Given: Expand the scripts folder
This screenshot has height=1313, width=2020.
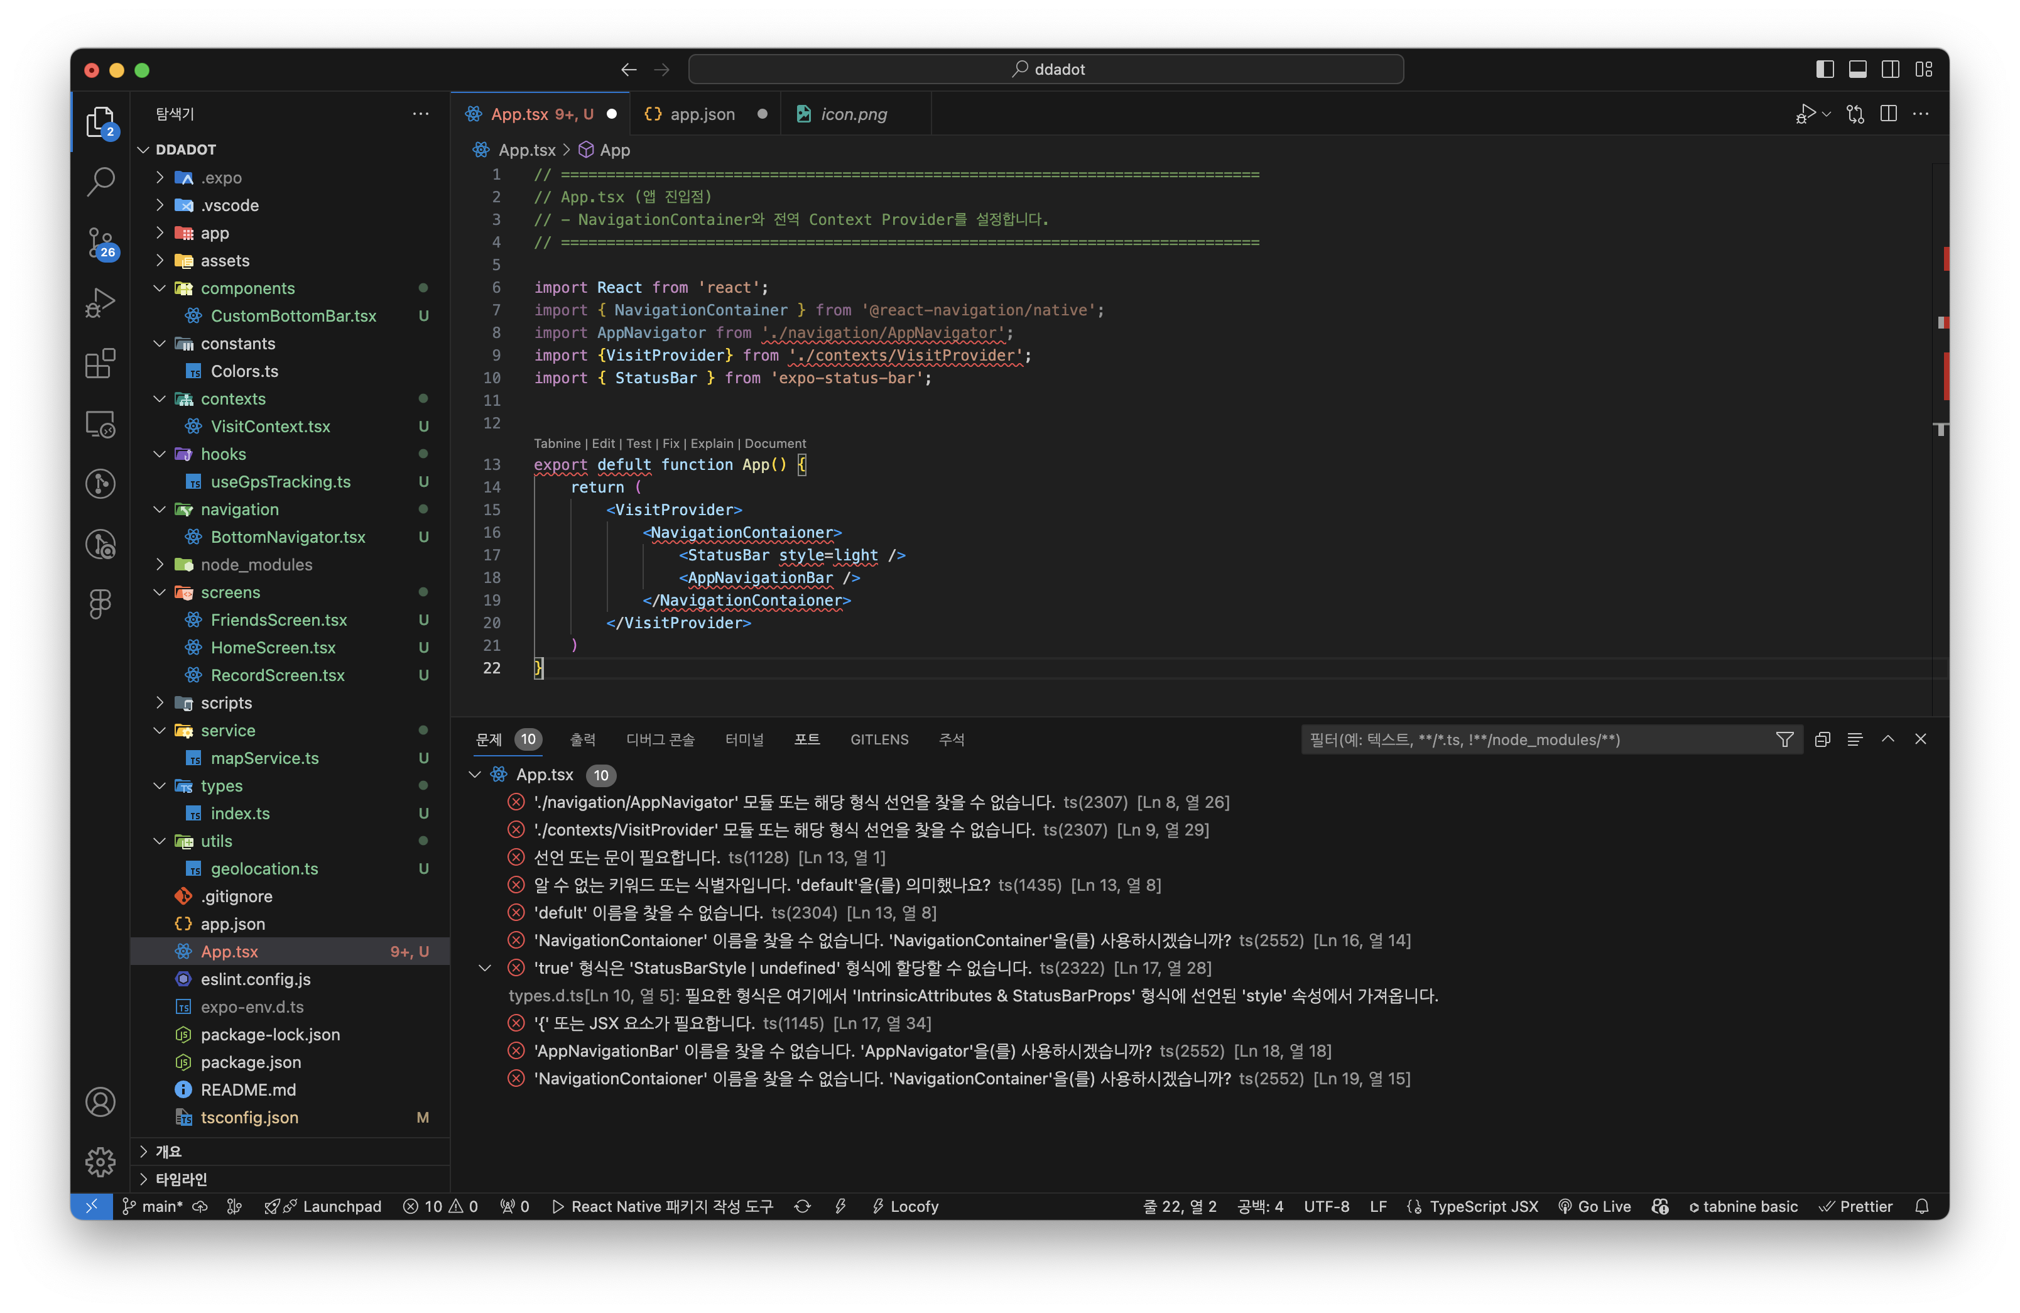Looking at the screenshot, I should pos(160,703).
